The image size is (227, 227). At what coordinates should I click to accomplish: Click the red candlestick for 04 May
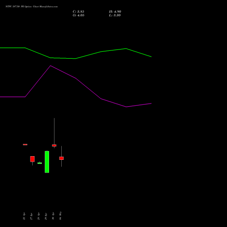coord(61,158)
